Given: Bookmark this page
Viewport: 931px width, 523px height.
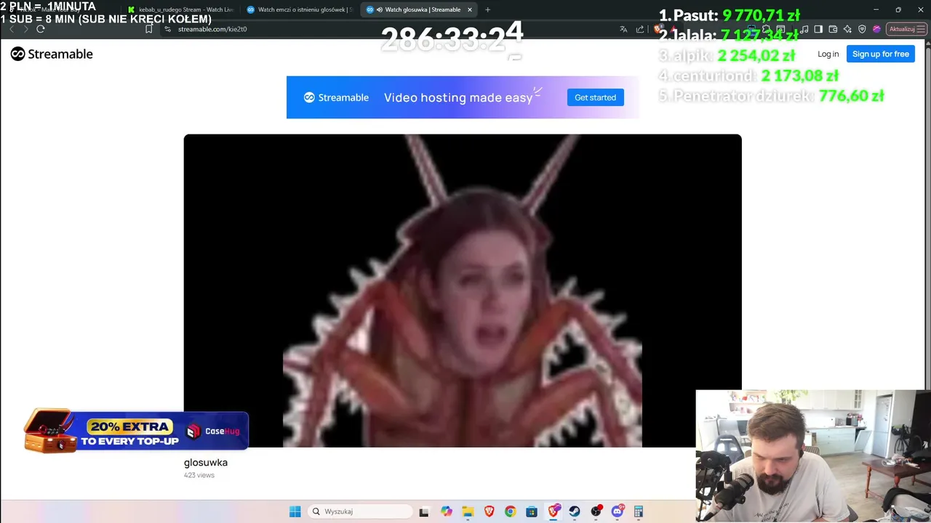Looking at the screenshot, I should (x=149, y=29).
